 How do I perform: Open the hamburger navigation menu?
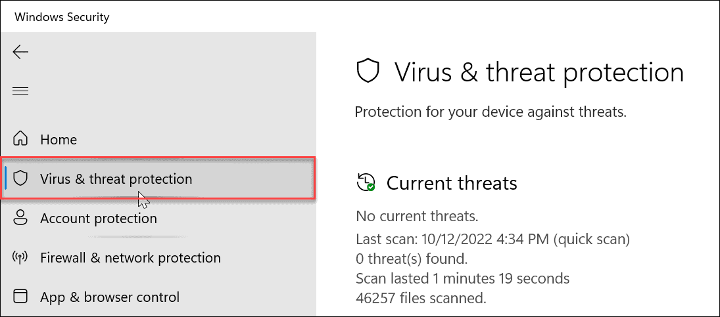[21, 91]
